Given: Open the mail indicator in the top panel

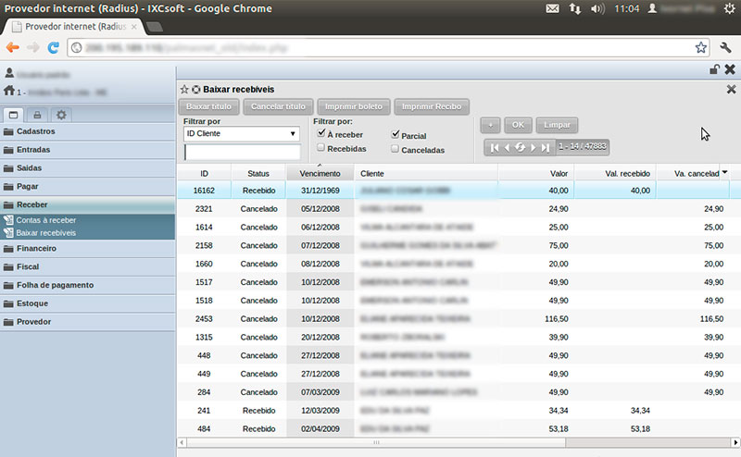Looking at the screenshot, I should (552, 8).
